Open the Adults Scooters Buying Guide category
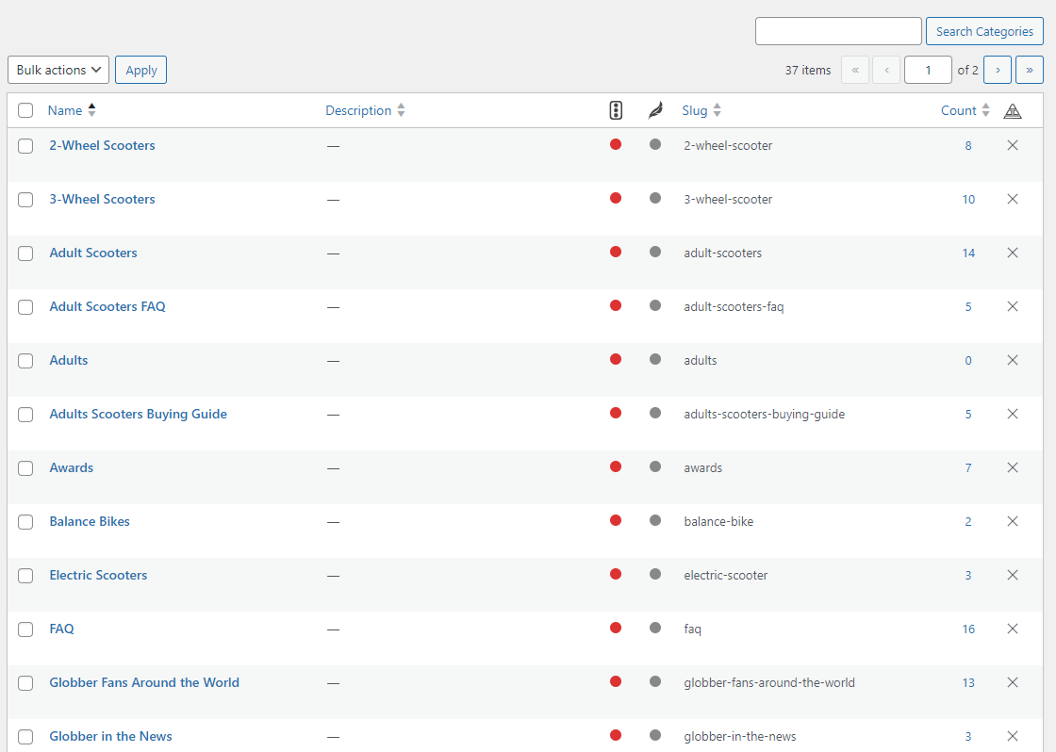 [138, 414]
